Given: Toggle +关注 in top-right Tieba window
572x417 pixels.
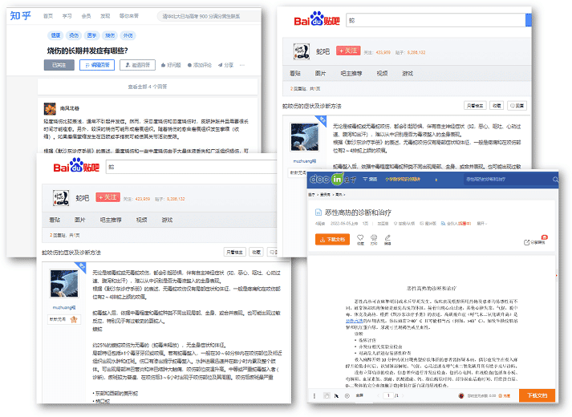Looking at the screenshot, I should click(348, 51).
